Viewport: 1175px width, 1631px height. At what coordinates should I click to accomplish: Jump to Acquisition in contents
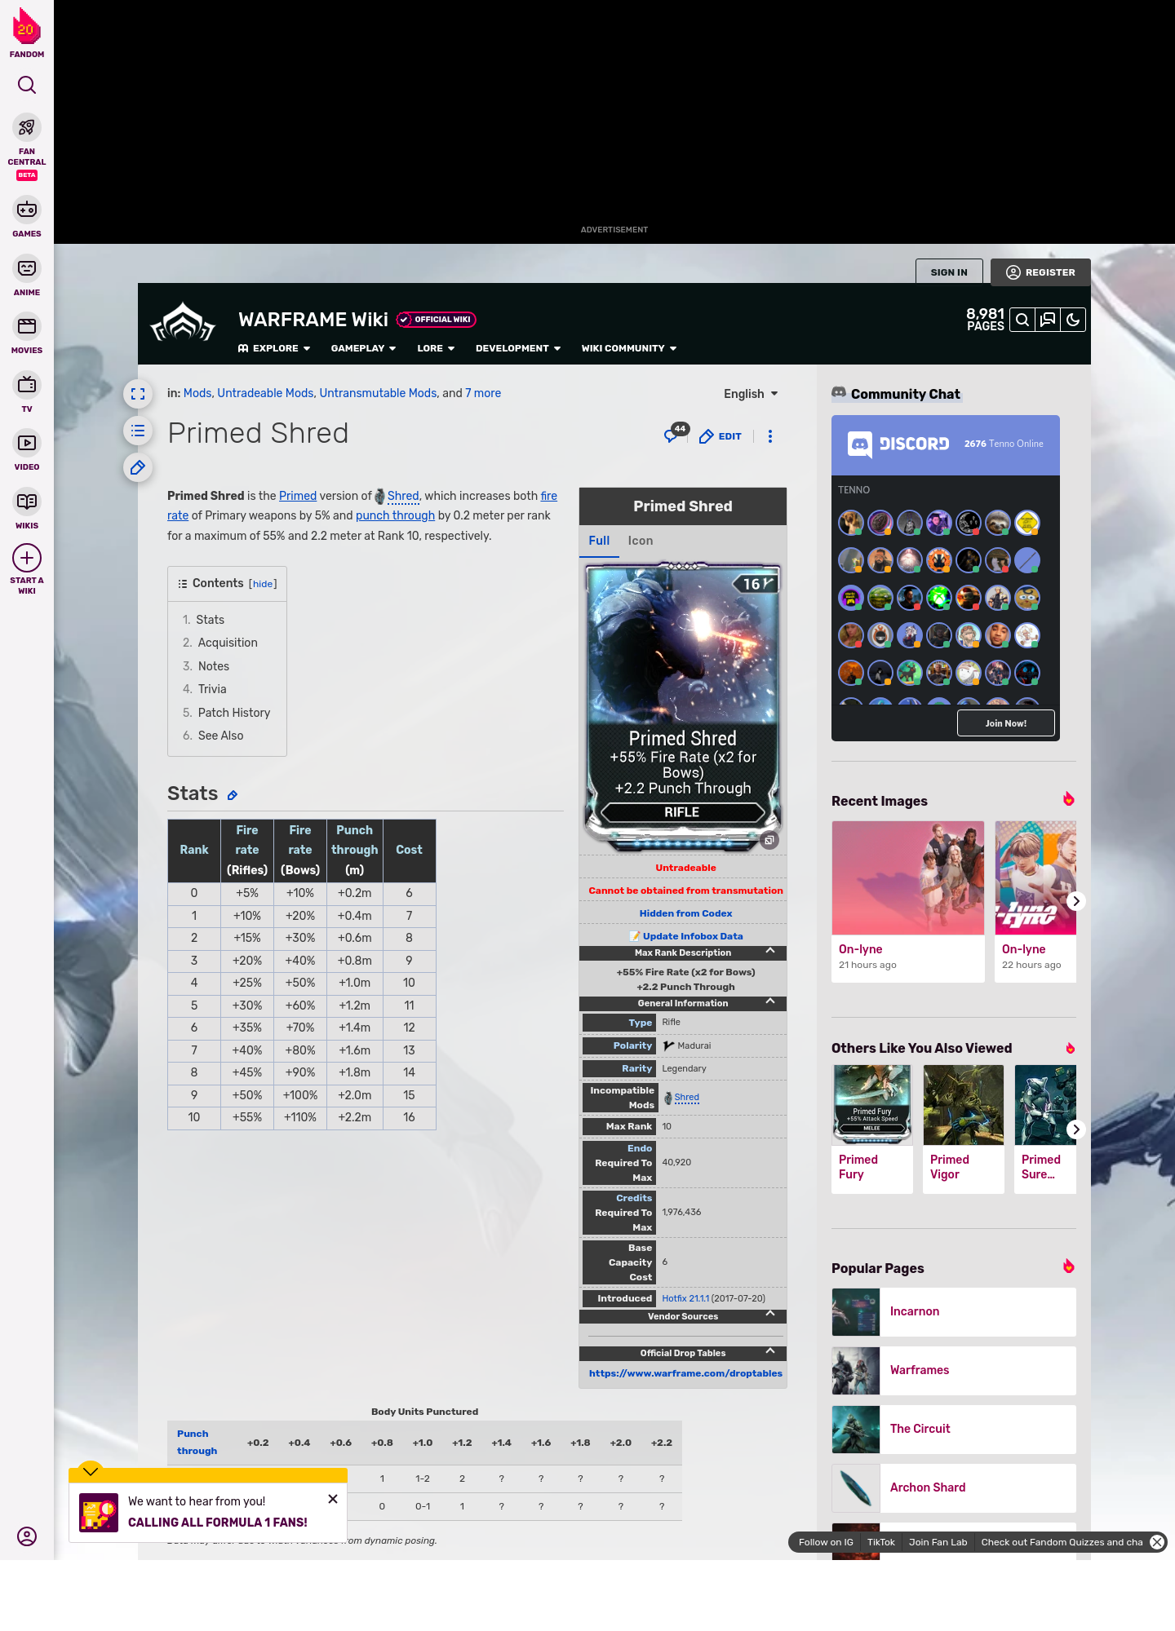point(228,643)
